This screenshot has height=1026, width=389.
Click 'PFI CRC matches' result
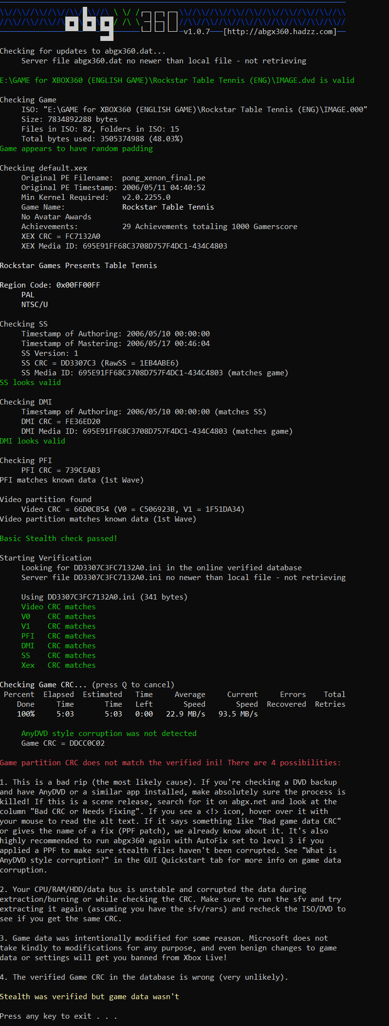pos(58,636)
